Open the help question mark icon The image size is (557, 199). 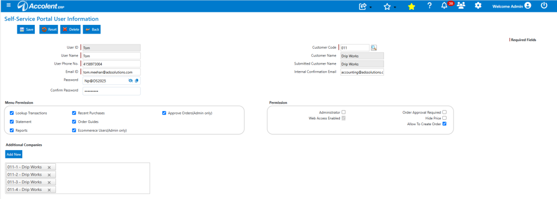click(430, 5)
